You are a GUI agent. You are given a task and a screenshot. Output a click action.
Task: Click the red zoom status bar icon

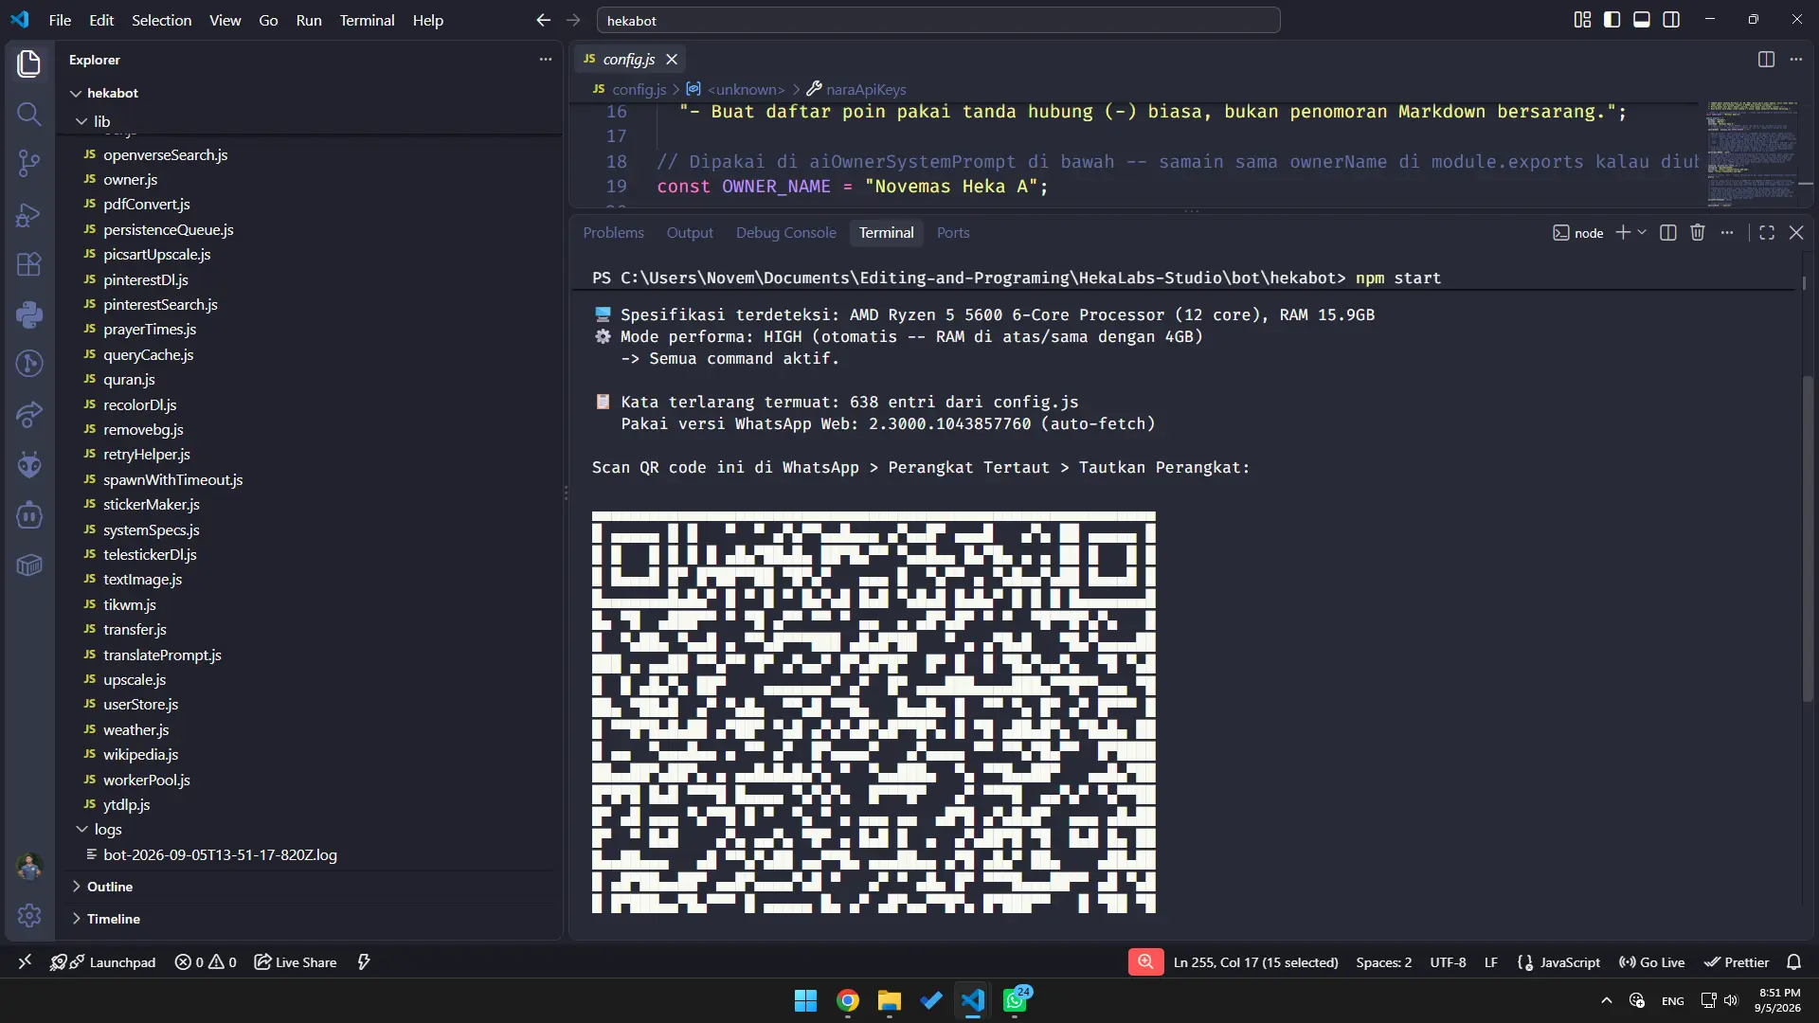(1145, 961)
